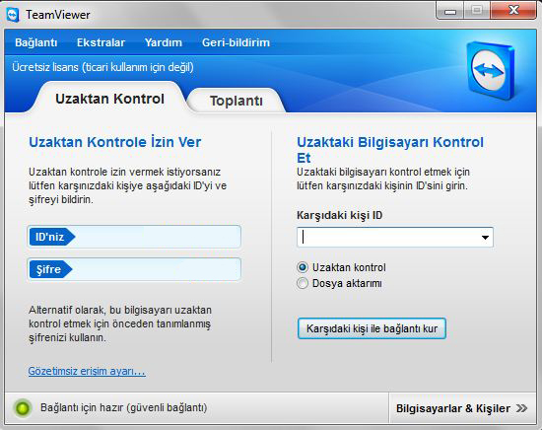
Task: Open the Gözetimsiz erişim ayarı link
Action: pos(87,371)
